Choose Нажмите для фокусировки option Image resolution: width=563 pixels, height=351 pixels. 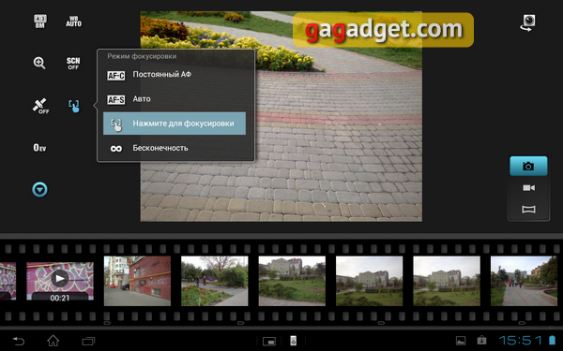(x=175, y=124)
